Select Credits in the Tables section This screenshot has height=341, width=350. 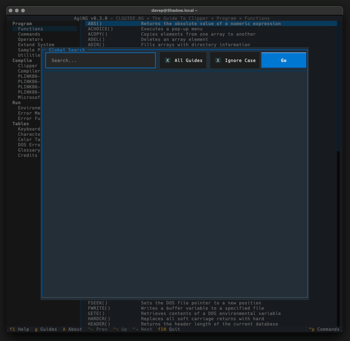click(x=27, y=155)
